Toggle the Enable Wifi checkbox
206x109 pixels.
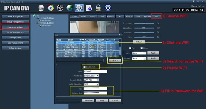tap(84, 67)
